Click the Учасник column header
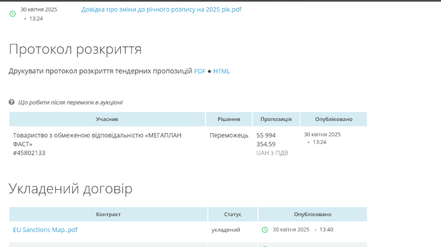 (107, 119)
